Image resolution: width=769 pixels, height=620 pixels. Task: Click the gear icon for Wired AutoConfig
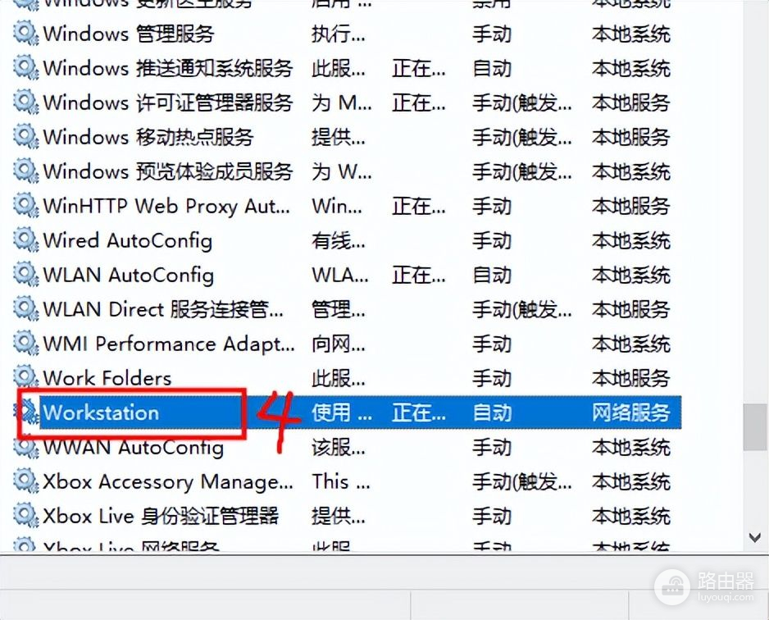pyautogui.click(x=25, y=239)
